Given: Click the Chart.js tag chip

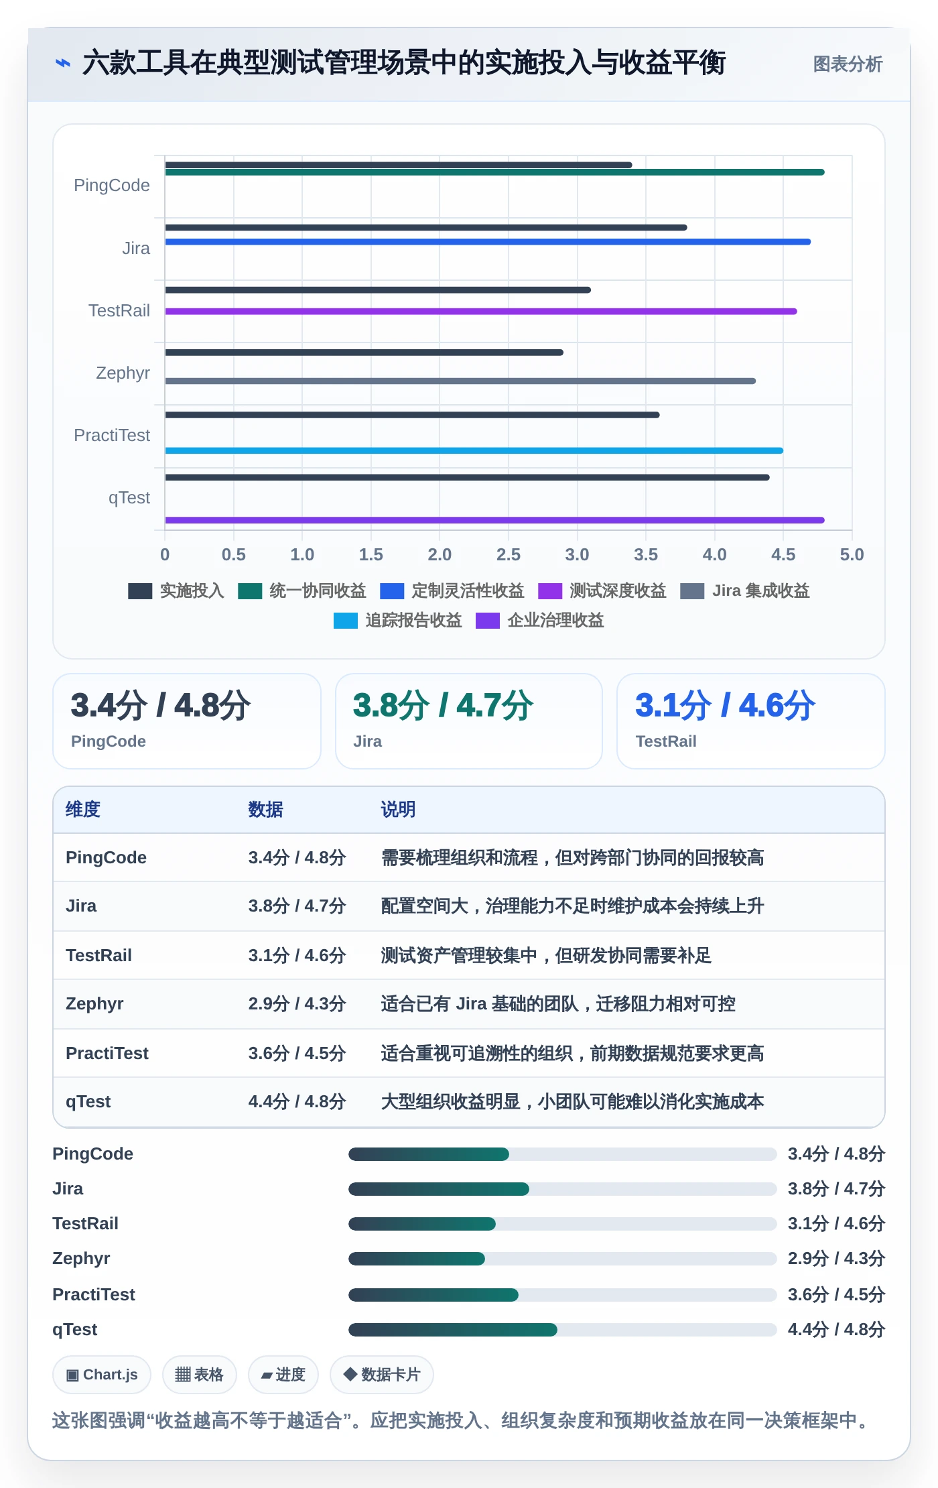Looking at the screenshot, I should 102,1375.
